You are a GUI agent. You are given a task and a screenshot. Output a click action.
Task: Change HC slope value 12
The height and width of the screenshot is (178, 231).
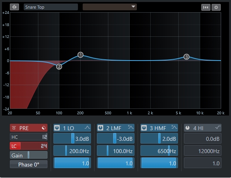(44, 137)
